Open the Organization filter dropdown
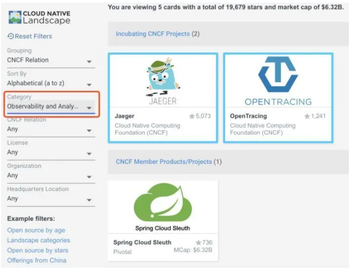Viewport: 350px width, 272px height. pyautogui.click(x=51, y=176)
